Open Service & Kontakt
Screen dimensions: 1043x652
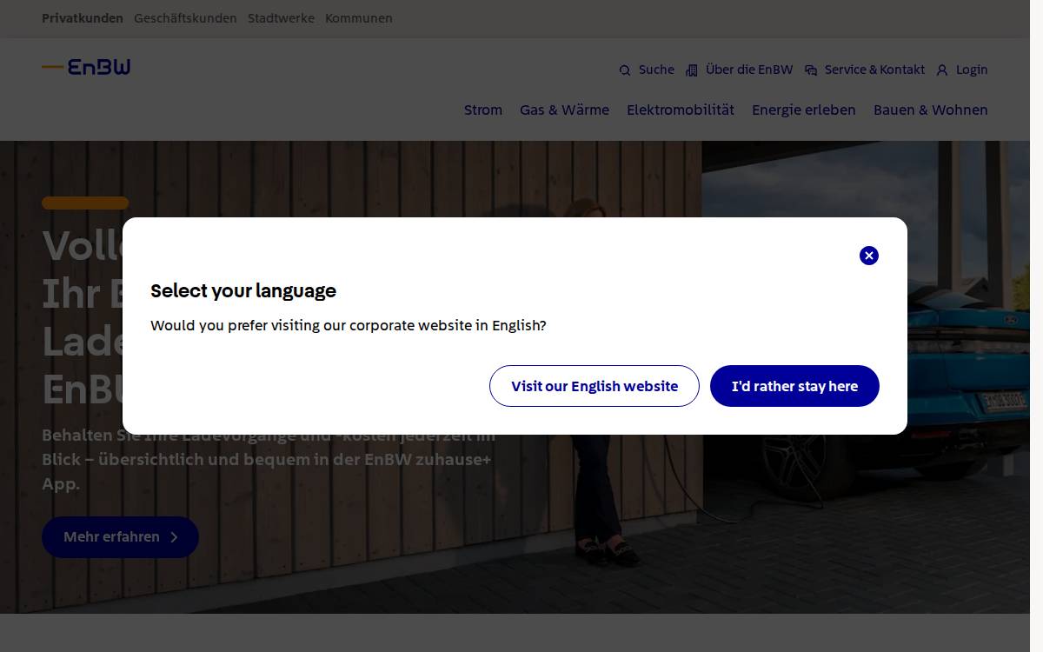(x=874, y=70)
